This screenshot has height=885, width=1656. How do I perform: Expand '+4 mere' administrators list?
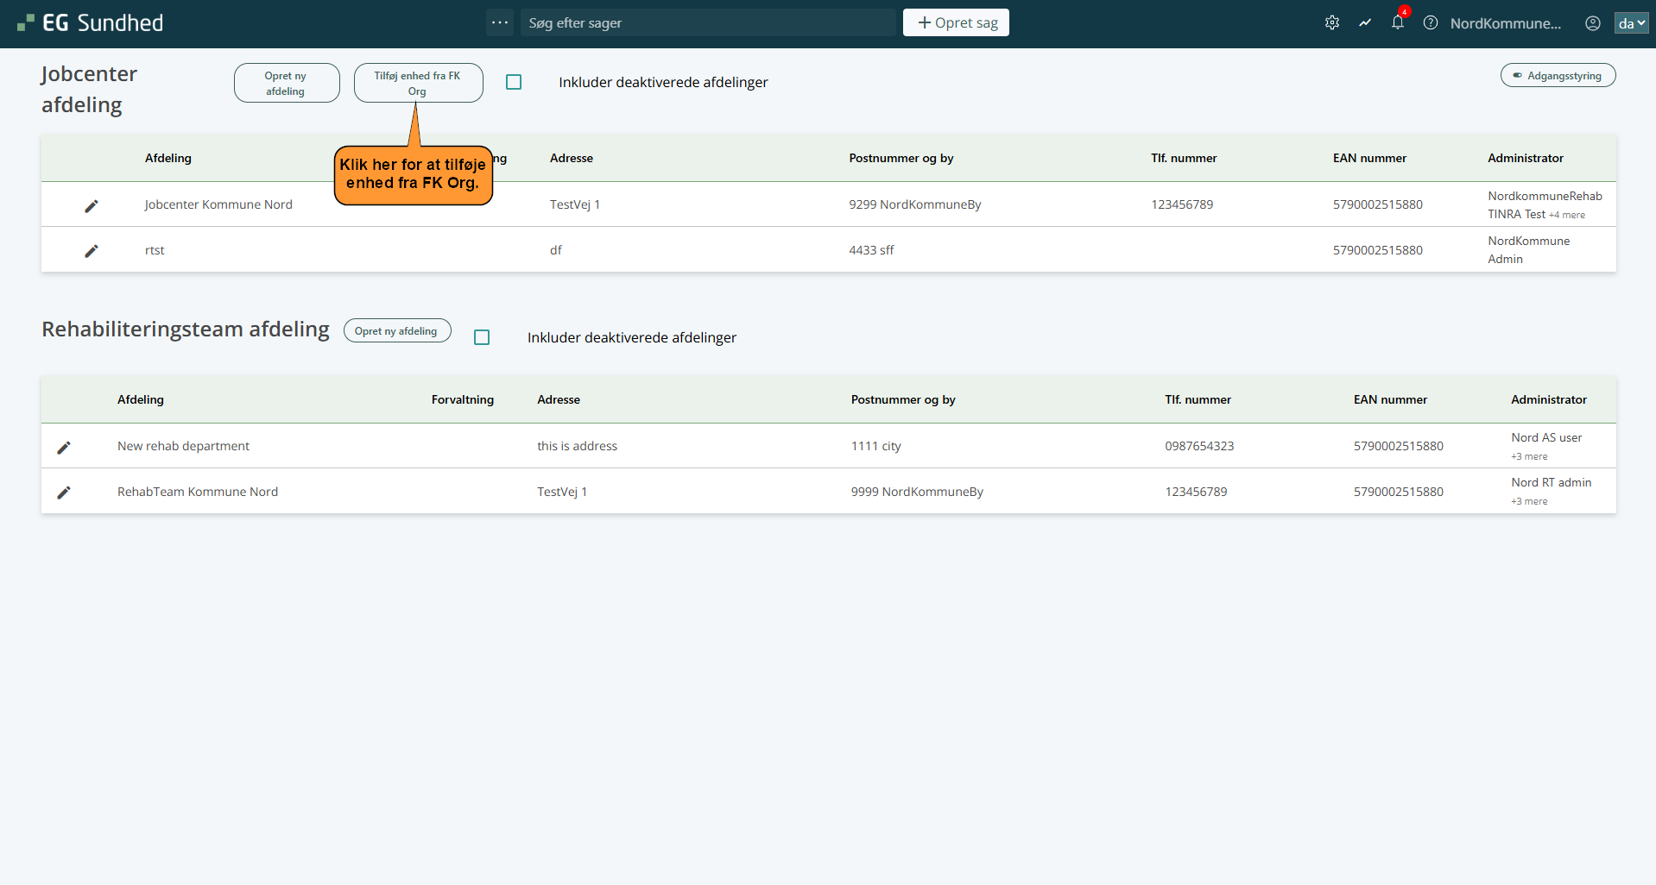(1566, 215)
